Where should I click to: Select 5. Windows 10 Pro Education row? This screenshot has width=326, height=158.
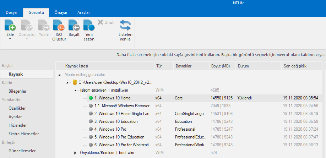[x=205, y=137]
